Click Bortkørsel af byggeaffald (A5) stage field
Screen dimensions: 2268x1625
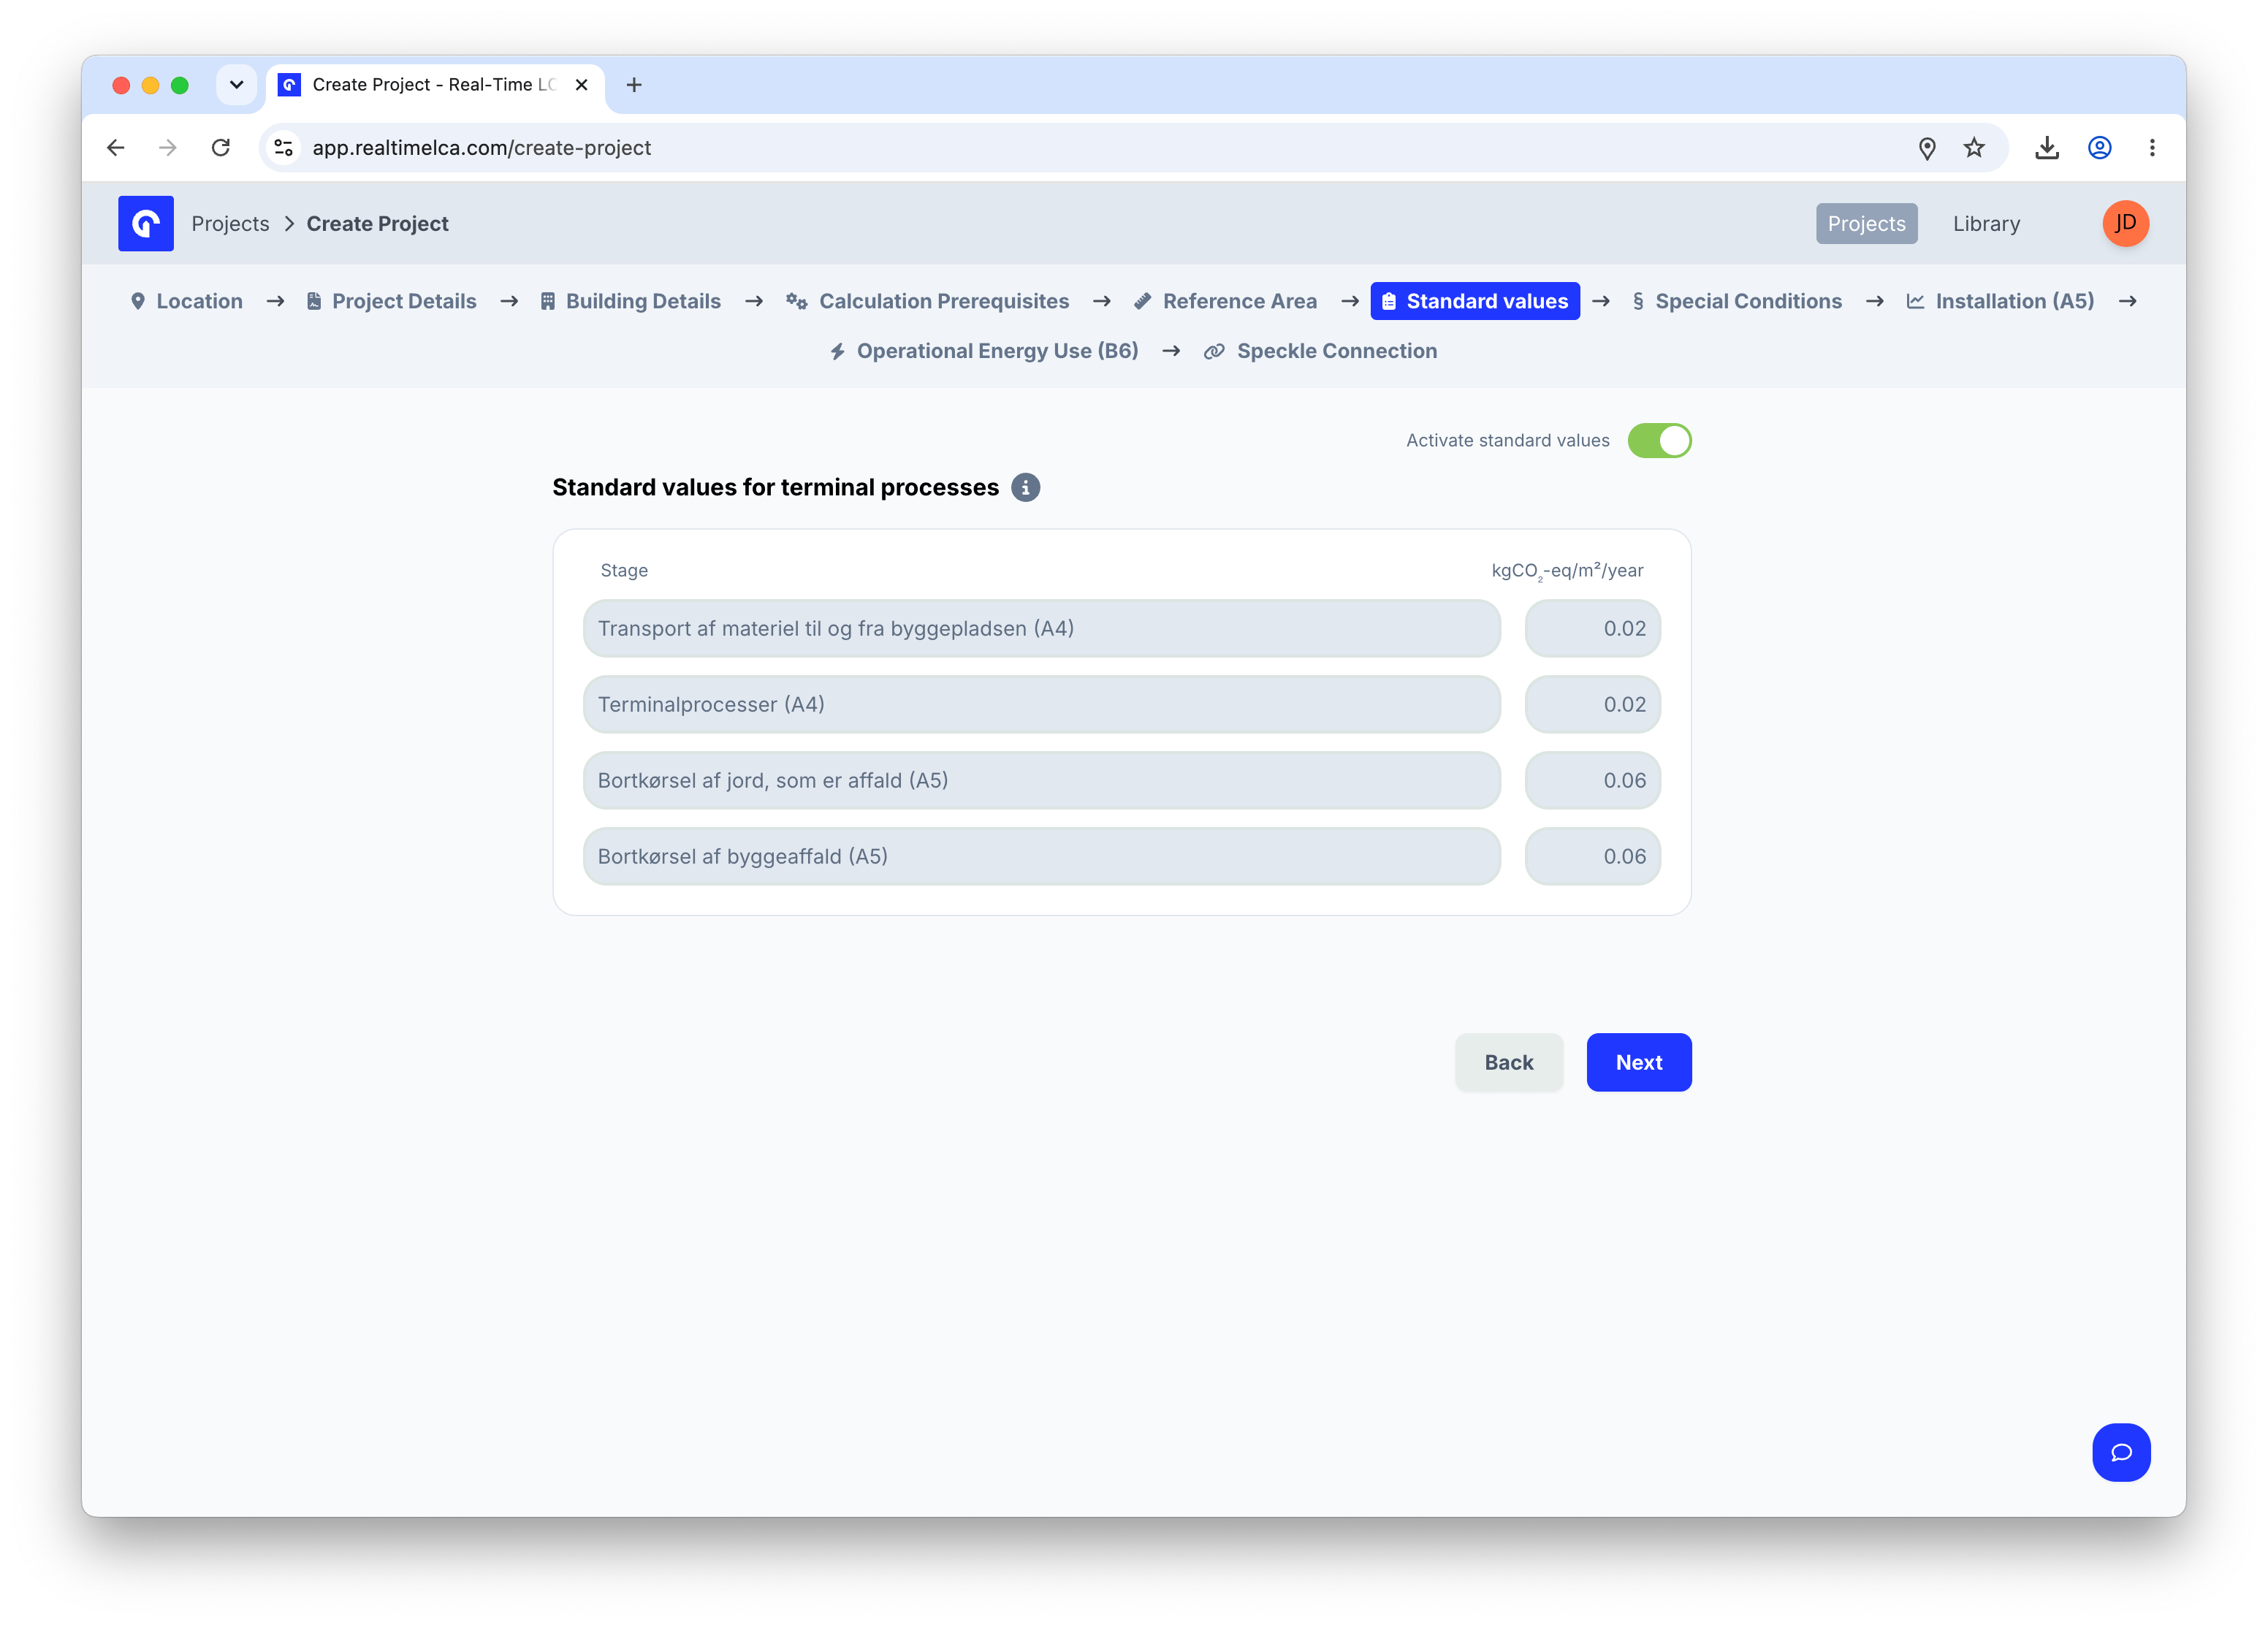pyautogui.click(x=1041, y=856)
